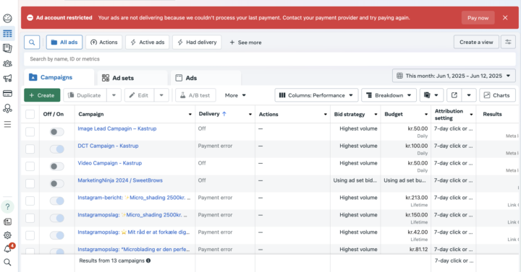Click the Charts button
This screenshot has width=521, height=272.
click(497, 95)
